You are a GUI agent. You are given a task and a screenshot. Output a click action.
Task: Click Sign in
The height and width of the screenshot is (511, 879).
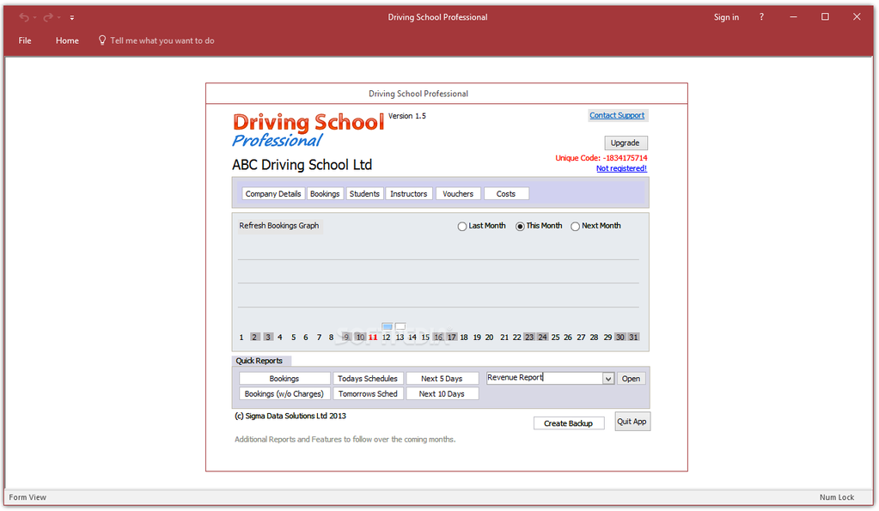point(726,17)
